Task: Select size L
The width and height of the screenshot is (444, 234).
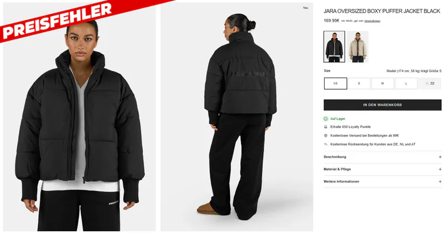Action: point(406,84)
